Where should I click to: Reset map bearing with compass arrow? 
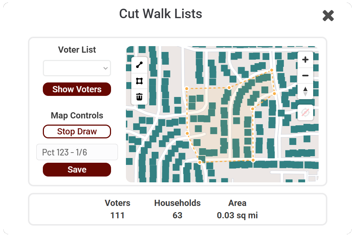pyautogui.click(x=305, y=92)
